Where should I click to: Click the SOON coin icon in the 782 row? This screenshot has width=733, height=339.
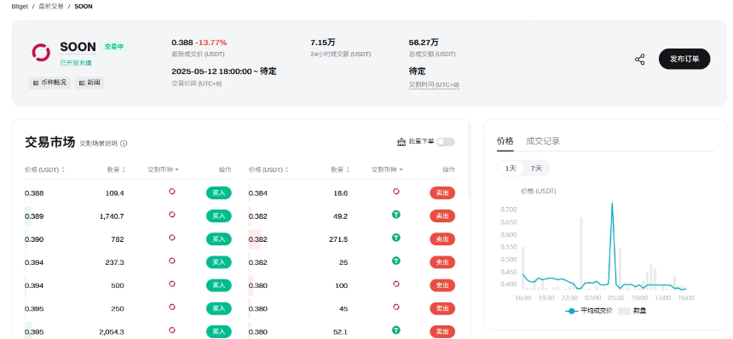[x=172, y=238]
